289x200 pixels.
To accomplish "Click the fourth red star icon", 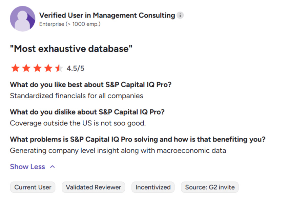I will coord(49,68).
